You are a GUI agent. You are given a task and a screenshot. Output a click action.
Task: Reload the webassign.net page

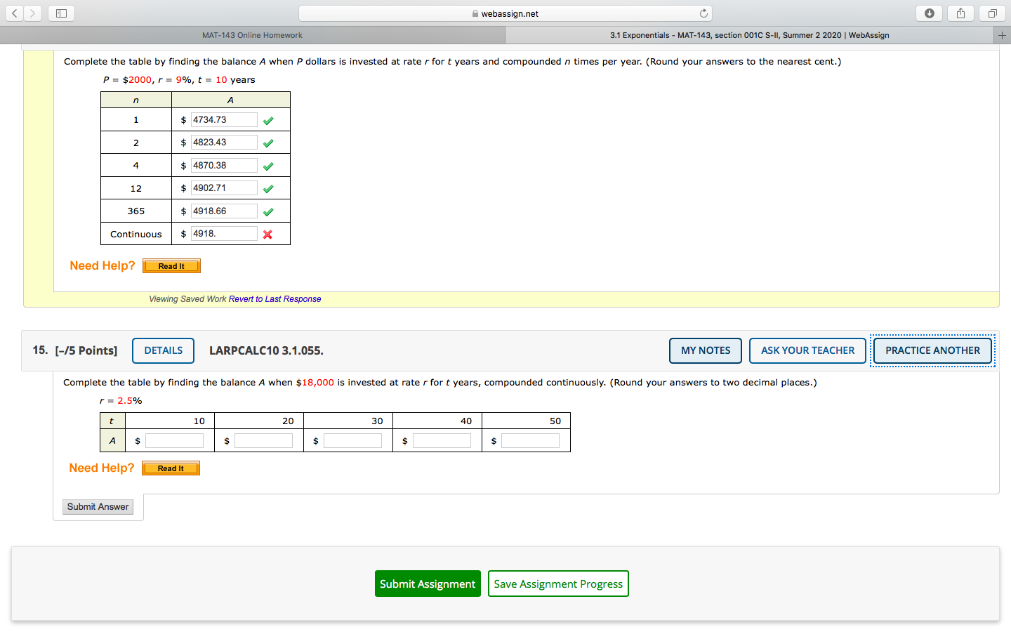click(703, 13)
